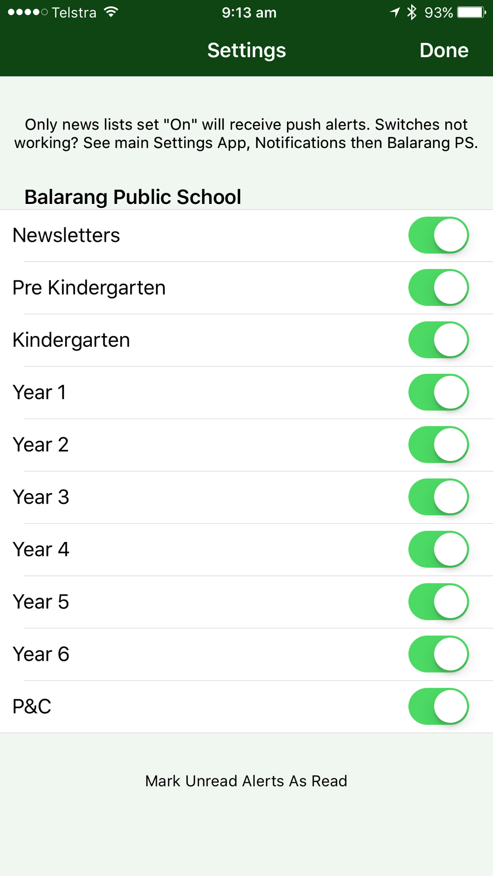Turn off the Kindergarten switch

[x=438, y=340]
